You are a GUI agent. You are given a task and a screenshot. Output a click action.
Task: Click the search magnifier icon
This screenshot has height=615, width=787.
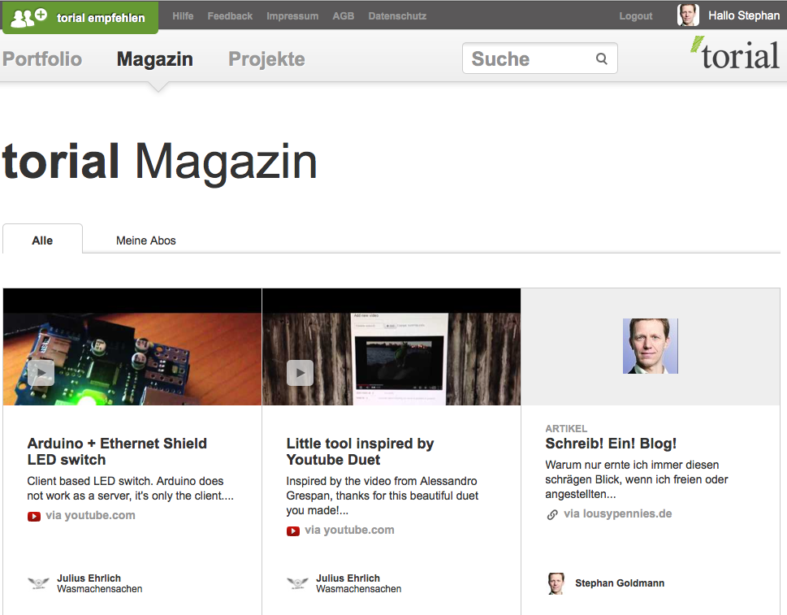[601, 58]
